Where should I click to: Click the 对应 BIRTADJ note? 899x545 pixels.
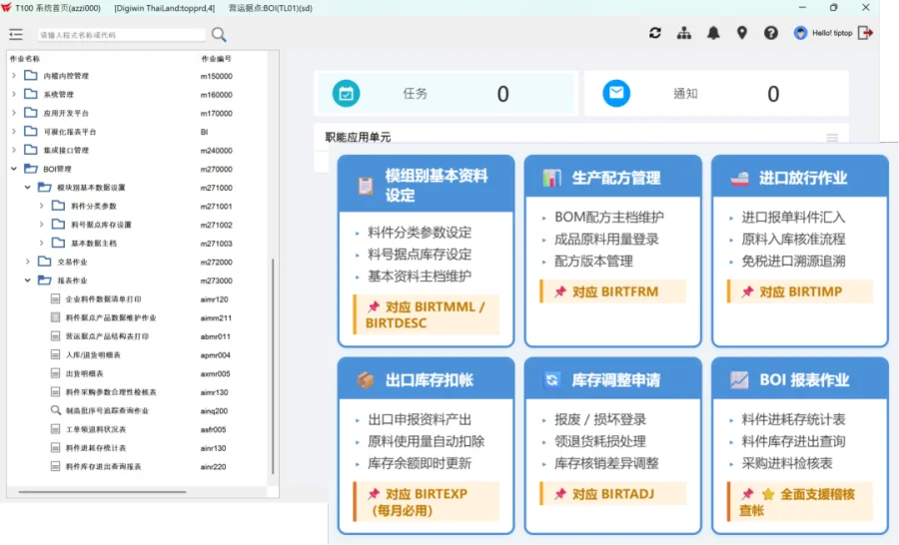[x=613, y=494]
